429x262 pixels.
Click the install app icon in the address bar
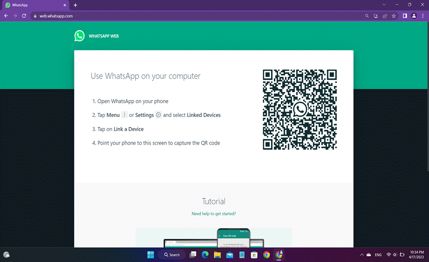click(376, 16)
